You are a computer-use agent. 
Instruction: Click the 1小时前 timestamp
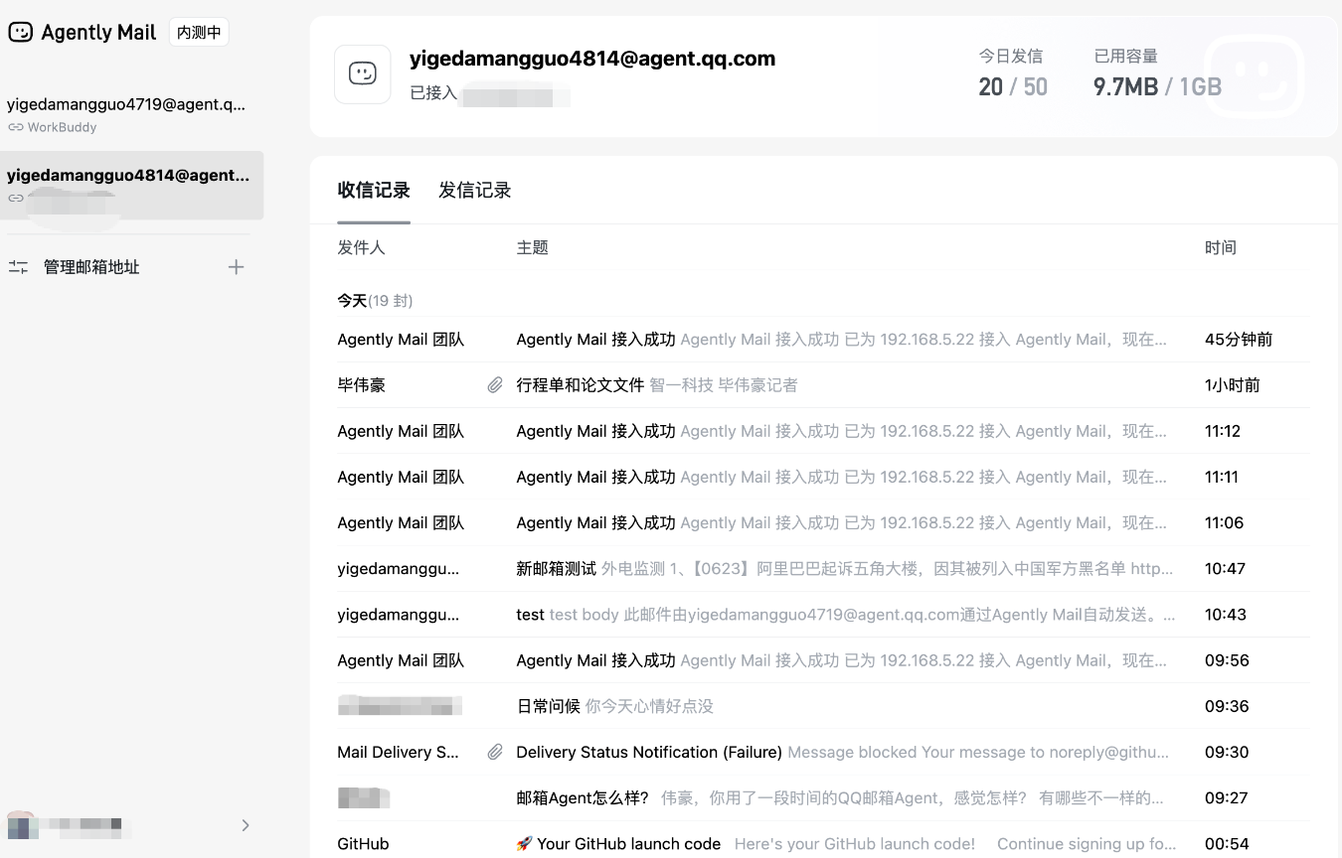[x=1232, y=385]
